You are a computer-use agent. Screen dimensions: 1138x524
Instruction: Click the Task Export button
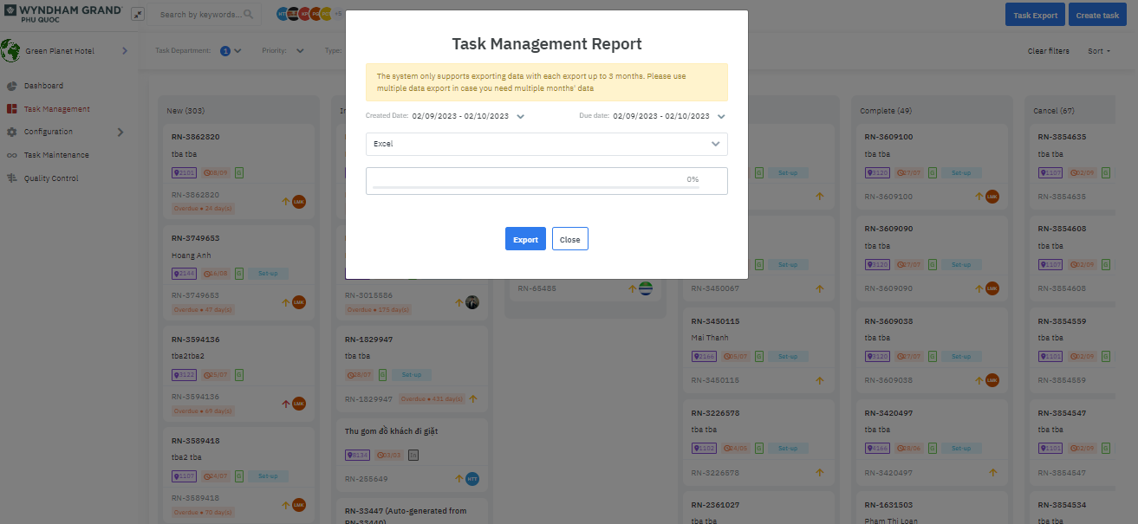[x=1035, y=15]
